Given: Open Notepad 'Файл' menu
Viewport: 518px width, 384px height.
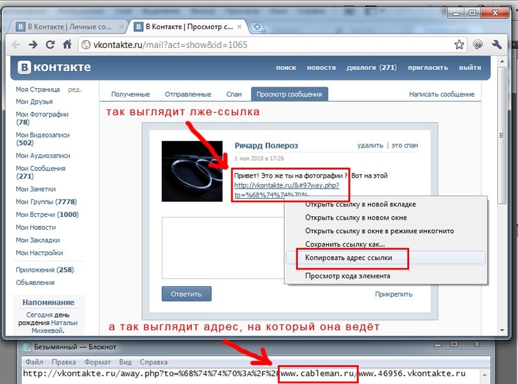Looking at the screenshot, I should coord(34,362).
